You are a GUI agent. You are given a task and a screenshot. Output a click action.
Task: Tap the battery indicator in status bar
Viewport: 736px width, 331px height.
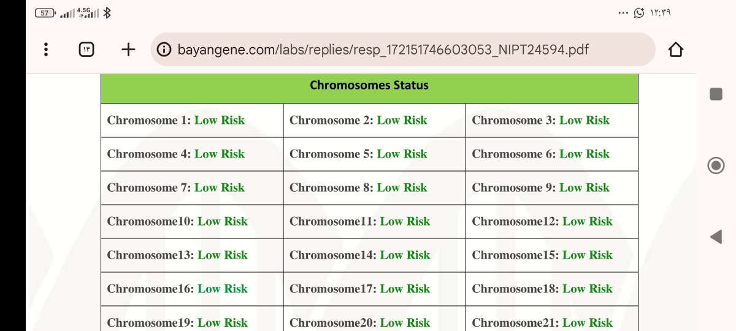[45, 13]
